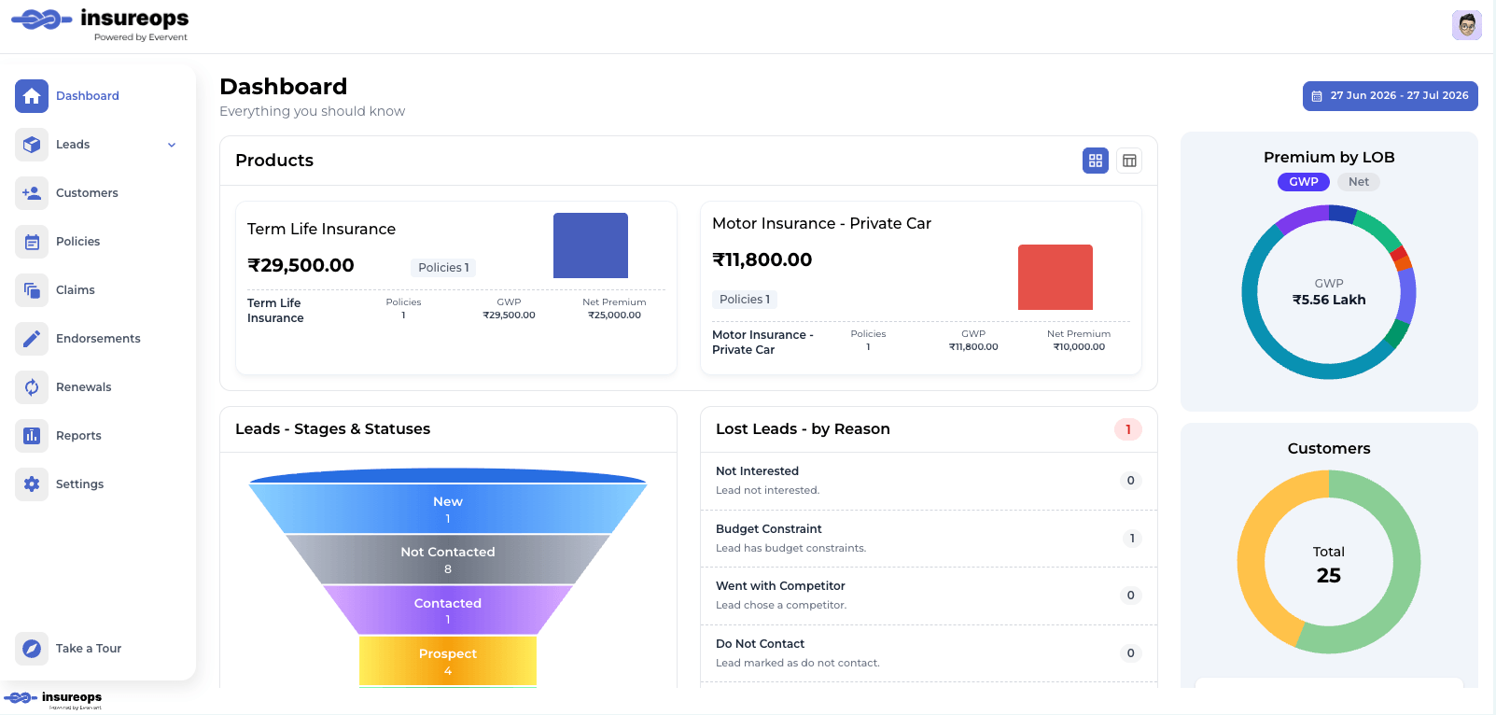The height and width of the screenshot is (715, 1496).
Task: Click the Do Not Contact row
Action: [929, 653]
